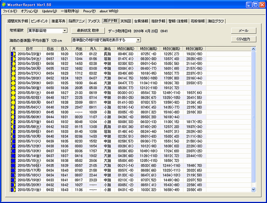Click half moon icon for 2010/05/07 row

point(13,122)
